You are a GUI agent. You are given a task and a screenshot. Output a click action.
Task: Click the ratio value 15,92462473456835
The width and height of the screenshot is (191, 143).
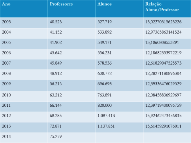tap(163, 116)
